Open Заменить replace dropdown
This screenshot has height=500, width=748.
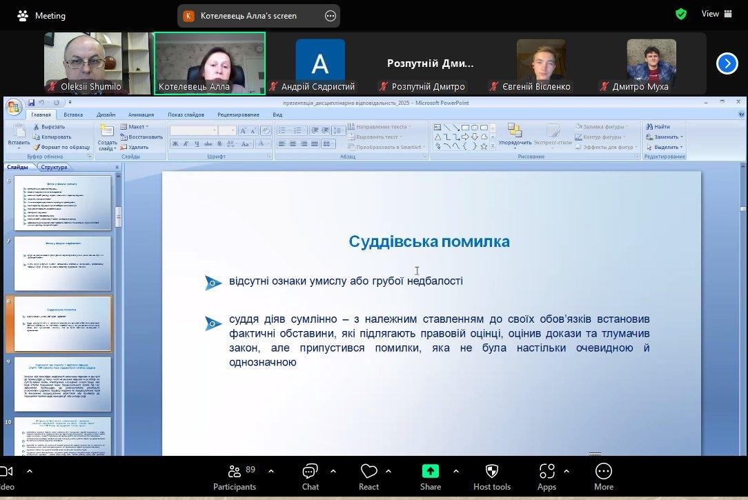tap(665, 137)
